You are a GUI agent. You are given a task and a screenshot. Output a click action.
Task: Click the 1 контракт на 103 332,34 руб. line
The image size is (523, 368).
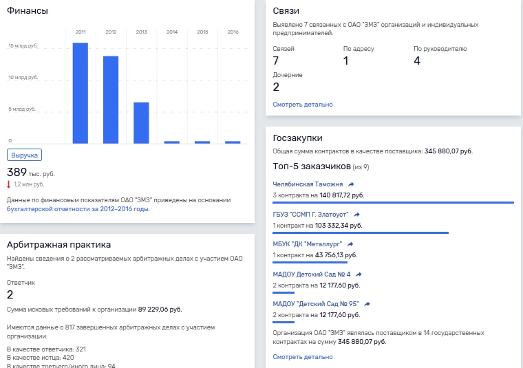click(317, 226)
